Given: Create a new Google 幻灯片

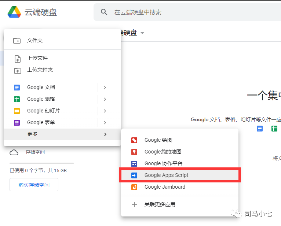Looking at the screenshot, I should click(x=51, y=111).
